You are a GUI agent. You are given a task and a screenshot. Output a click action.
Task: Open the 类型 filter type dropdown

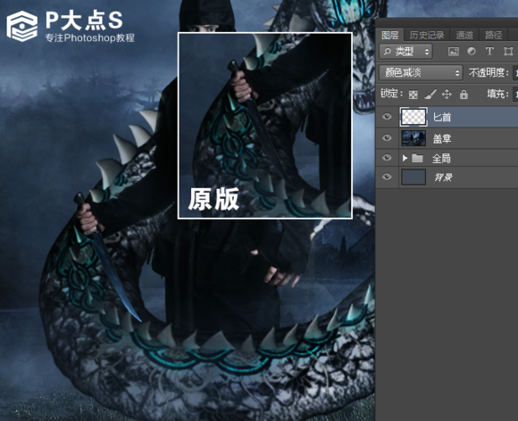[x=405, y=52]
